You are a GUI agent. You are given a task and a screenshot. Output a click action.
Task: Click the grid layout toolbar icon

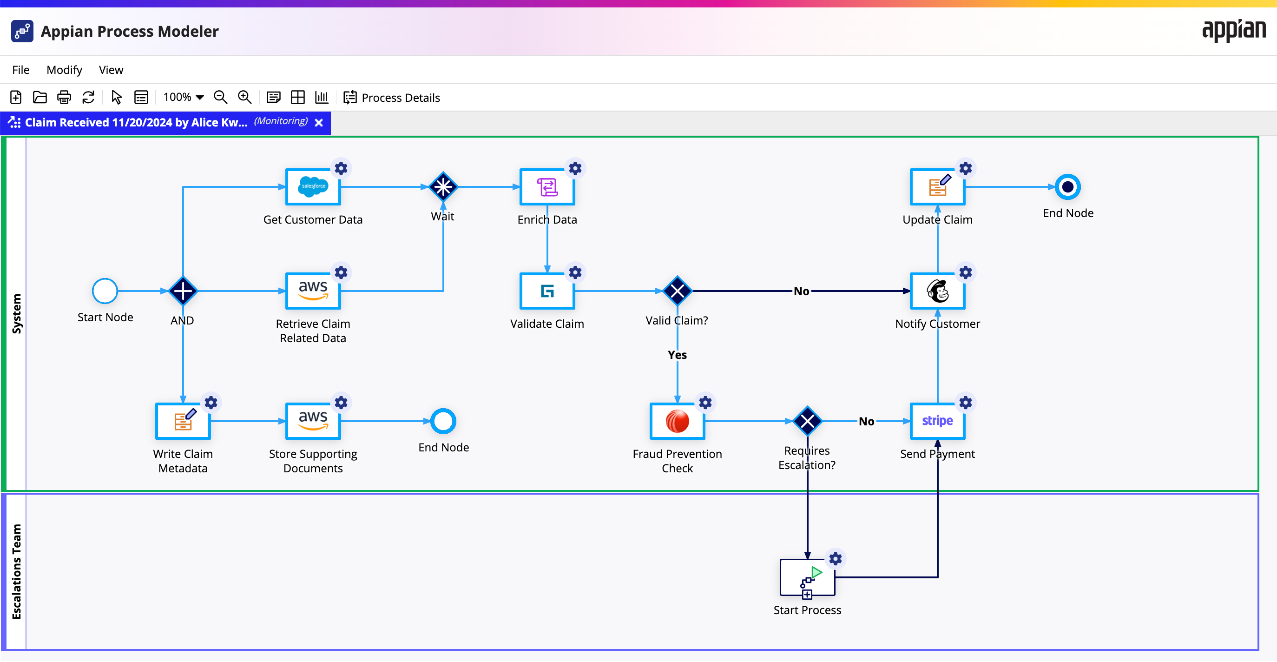click(x=298, y=97)
